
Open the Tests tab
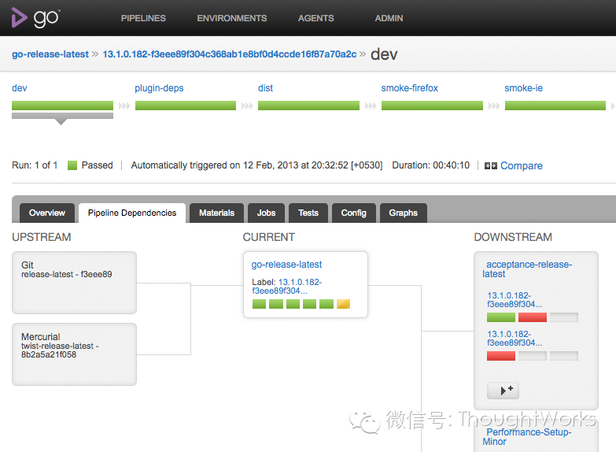pyautogui.click(x=308, y=213)
